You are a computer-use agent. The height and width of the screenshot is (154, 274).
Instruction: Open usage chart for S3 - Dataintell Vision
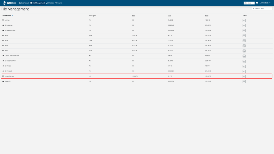point(244,61)
